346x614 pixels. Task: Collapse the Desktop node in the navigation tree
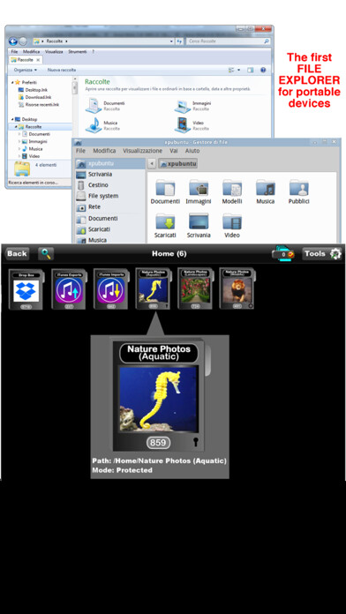click(x=12, y=119)
